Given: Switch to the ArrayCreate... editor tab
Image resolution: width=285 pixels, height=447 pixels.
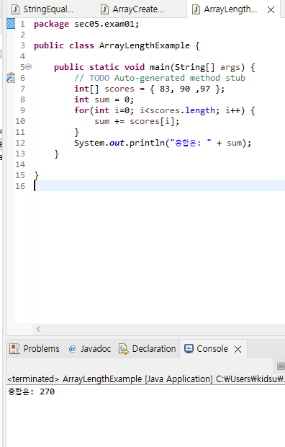Looking at the screenshot, I should click(x=132, y=9).
